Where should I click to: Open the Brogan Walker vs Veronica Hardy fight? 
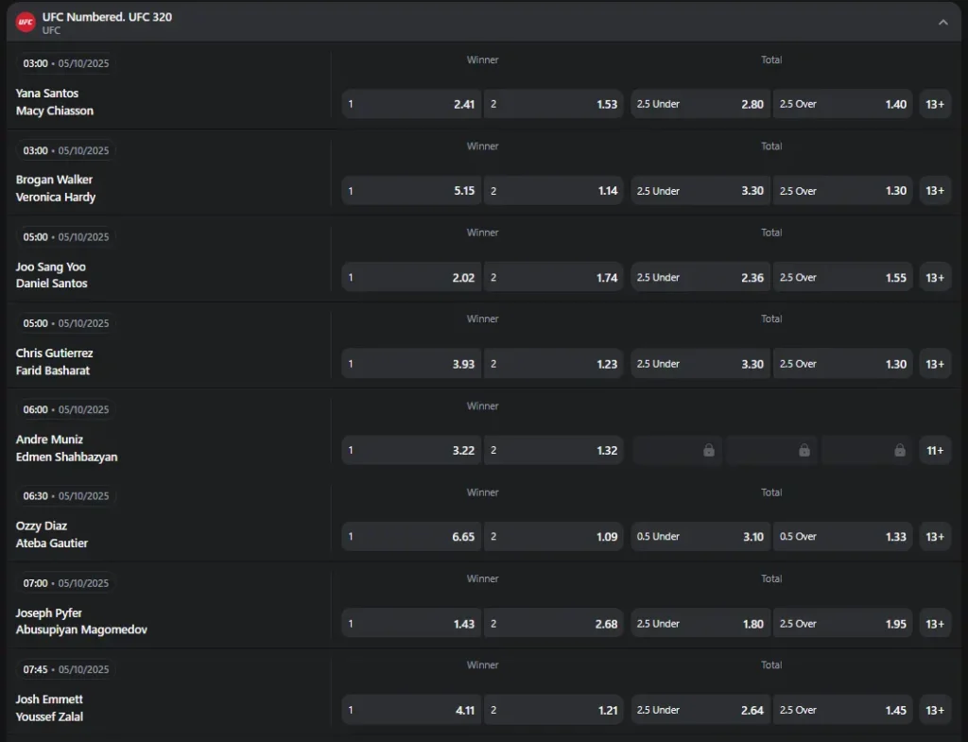[56, 188]
